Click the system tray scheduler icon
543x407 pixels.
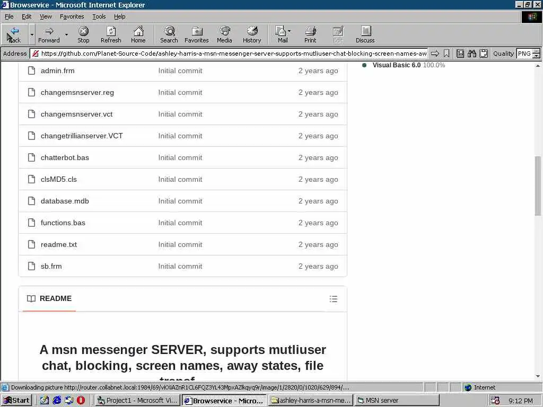(x=495, y=401)
